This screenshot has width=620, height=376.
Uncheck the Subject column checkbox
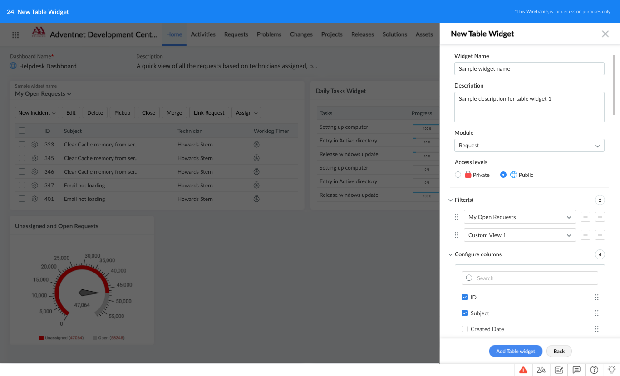click(x=465, y=313)
